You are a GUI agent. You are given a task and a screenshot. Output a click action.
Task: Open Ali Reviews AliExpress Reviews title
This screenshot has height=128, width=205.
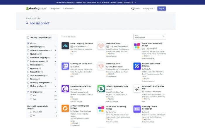click(x=80, y=107)
